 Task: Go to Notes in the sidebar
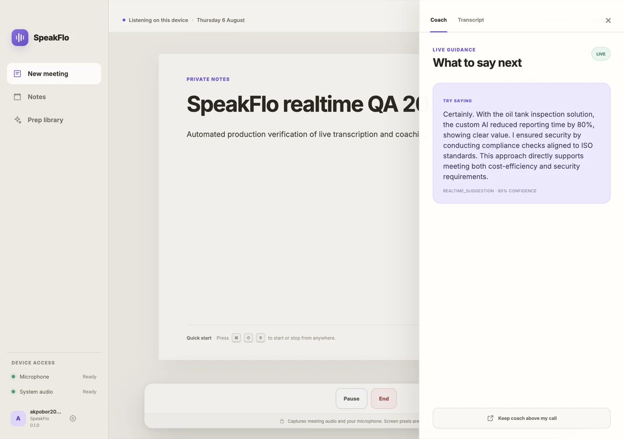coord(54,97)
